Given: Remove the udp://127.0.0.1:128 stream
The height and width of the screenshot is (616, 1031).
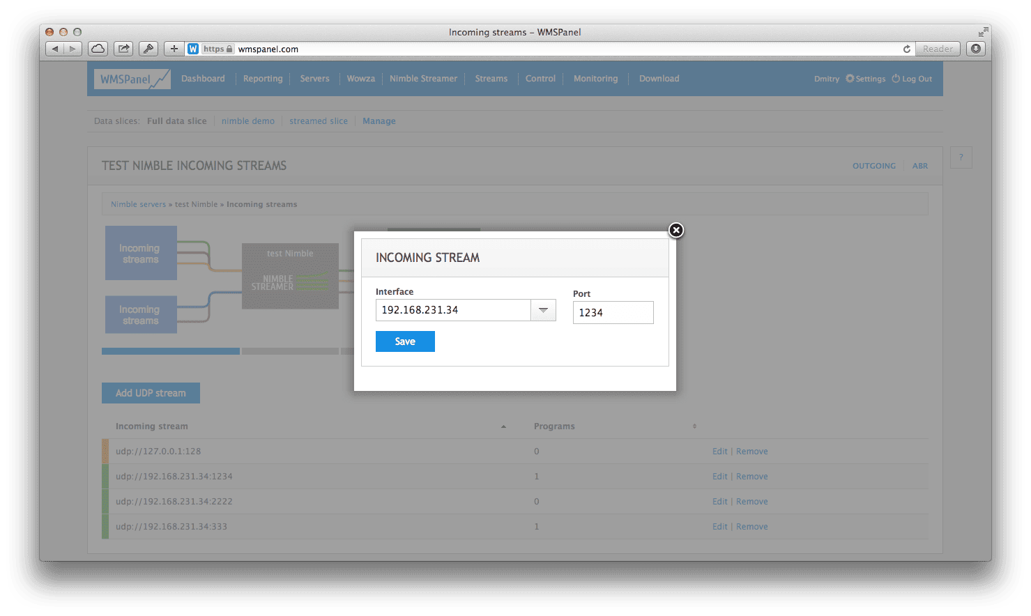Looking at the screenshot, I should 752,452.
